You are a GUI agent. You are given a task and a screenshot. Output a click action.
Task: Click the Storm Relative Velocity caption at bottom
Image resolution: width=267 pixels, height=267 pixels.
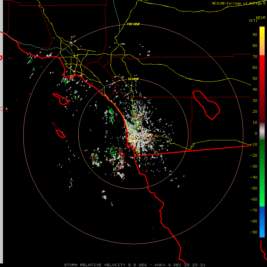pos(134,265)
